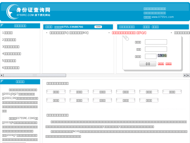Focus the top text field in login form

point(156,42)
